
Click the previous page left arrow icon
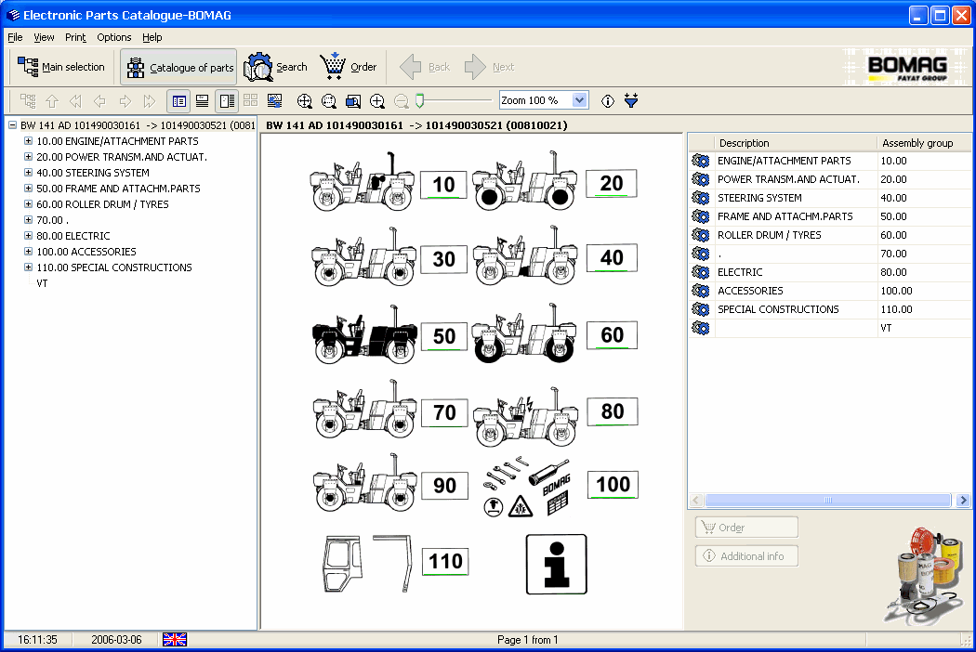point(99,101)
